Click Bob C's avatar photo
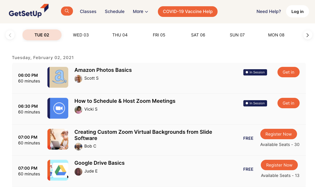The height and width of the screenshot is (191, 315). tap(78, 147)
